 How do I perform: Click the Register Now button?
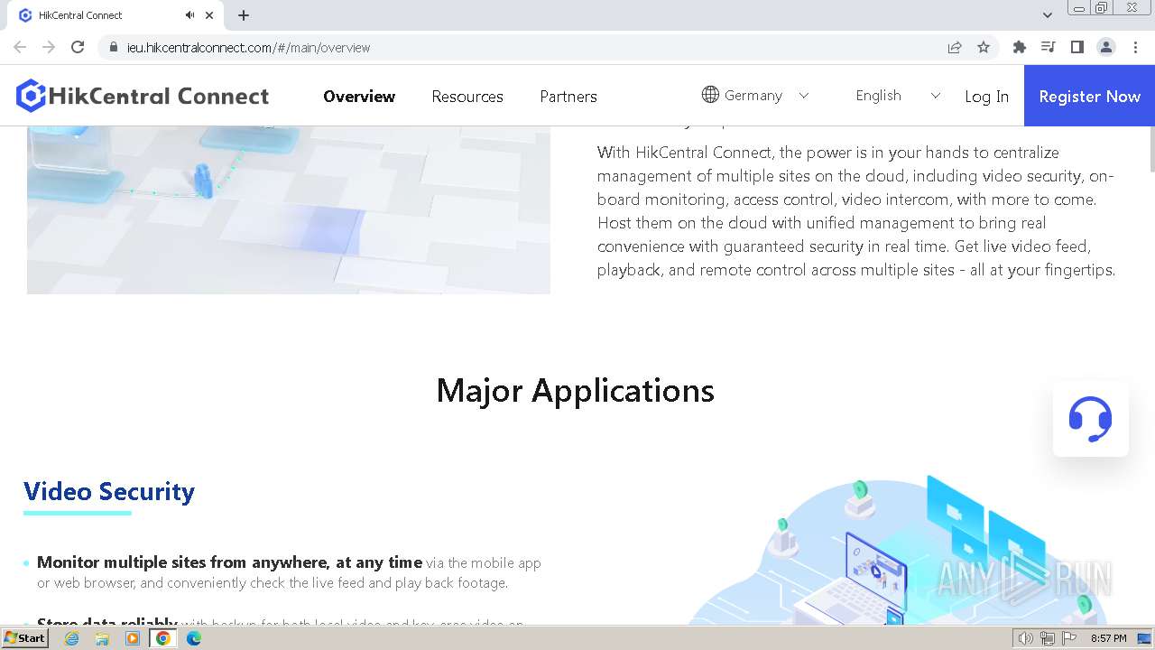pyautogui.click(x=1089, y=96)
